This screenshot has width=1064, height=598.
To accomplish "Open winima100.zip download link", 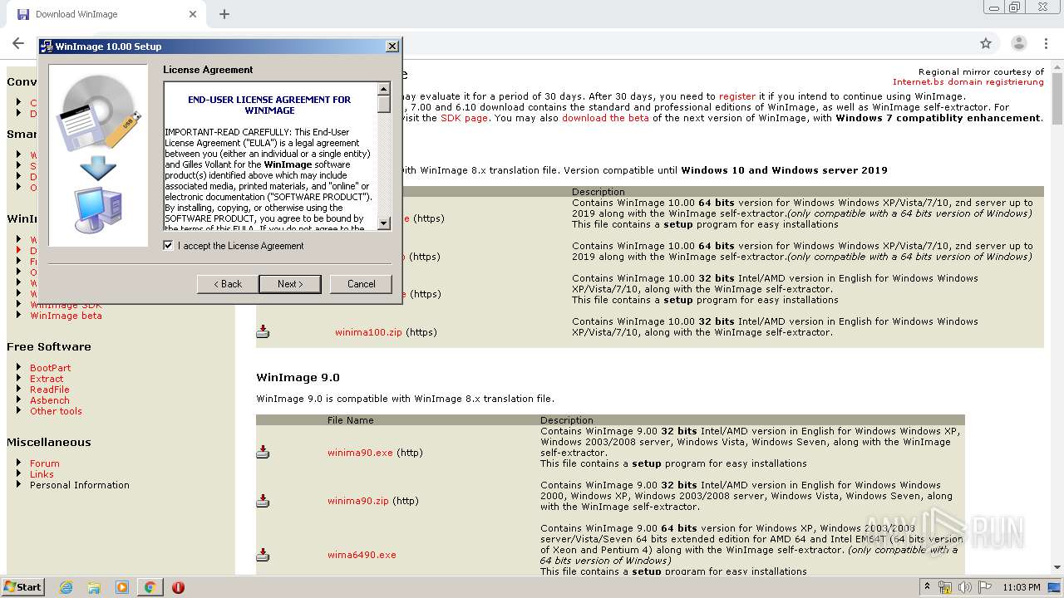I will coord(368,332).
